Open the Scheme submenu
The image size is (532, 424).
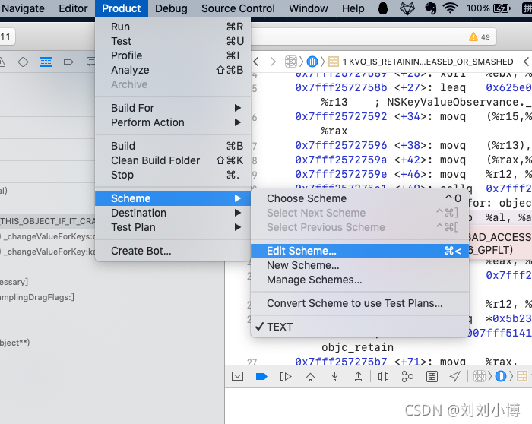173,198
